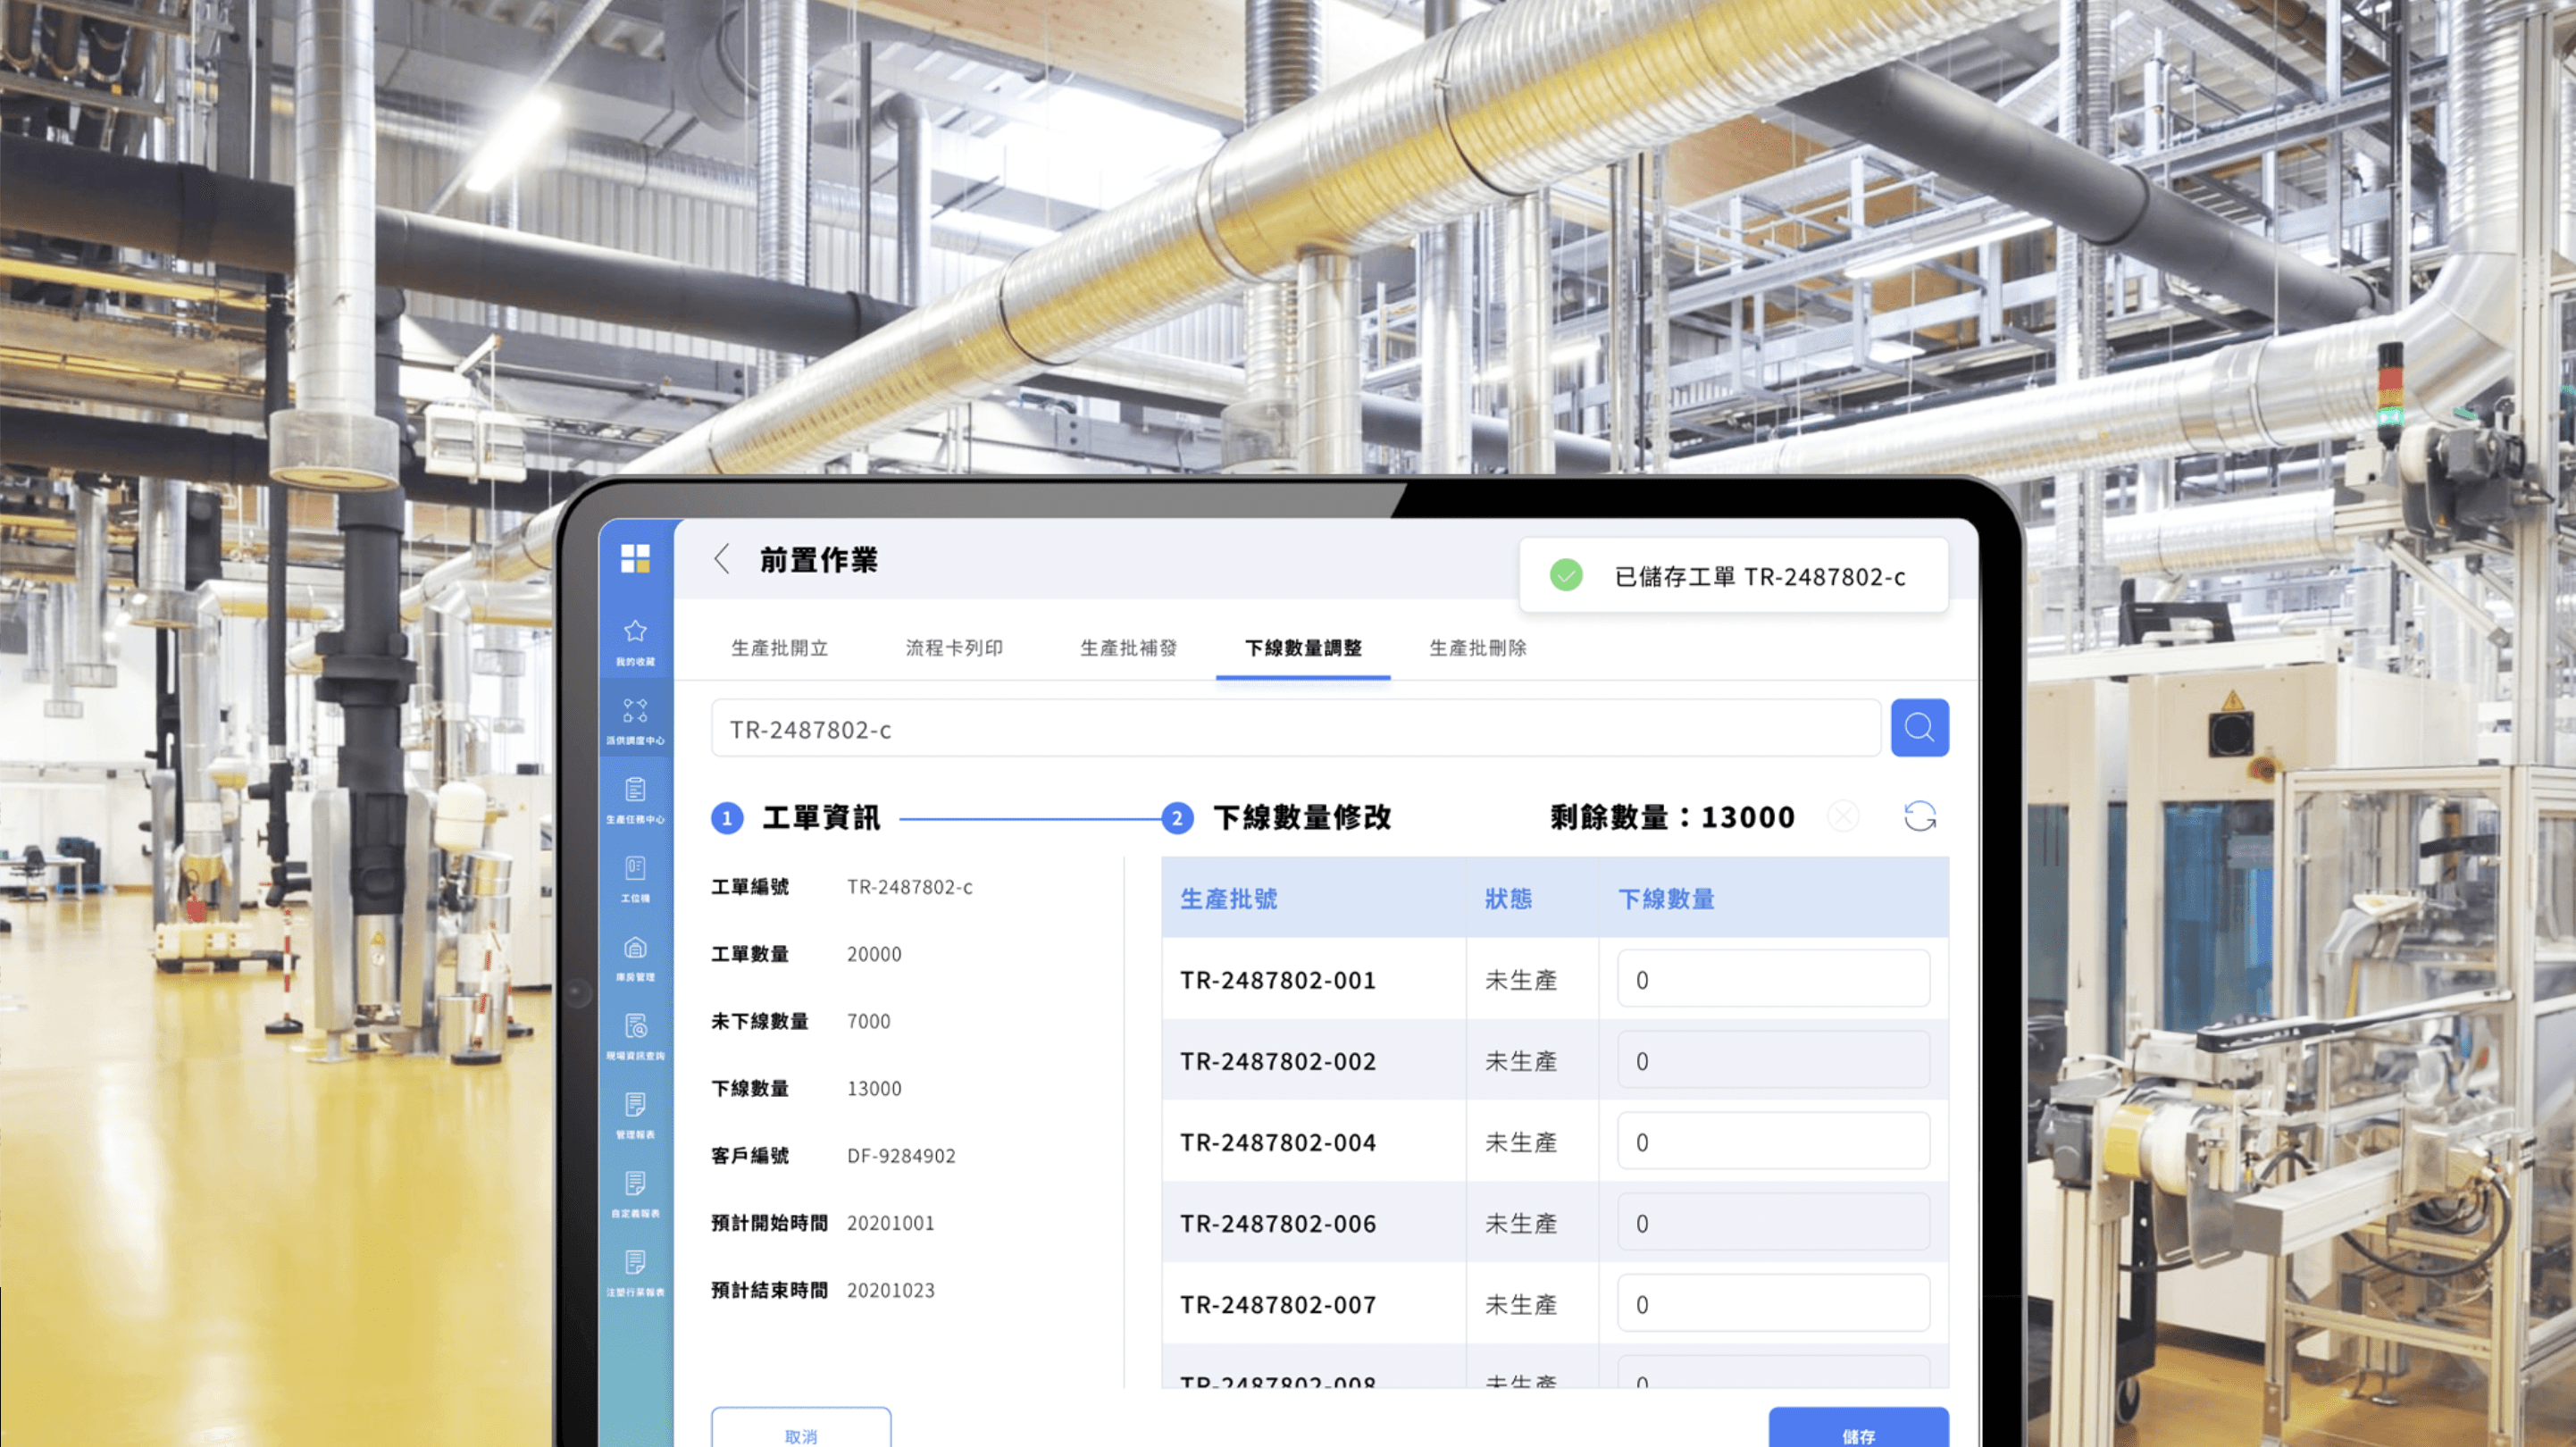Click the circular clear X icon
This screenshot has width=2576, height=1447.
1843,816
